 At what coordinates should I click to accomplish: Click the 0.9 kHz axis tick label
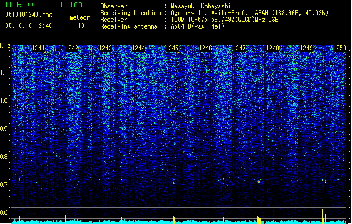(4, 129)
